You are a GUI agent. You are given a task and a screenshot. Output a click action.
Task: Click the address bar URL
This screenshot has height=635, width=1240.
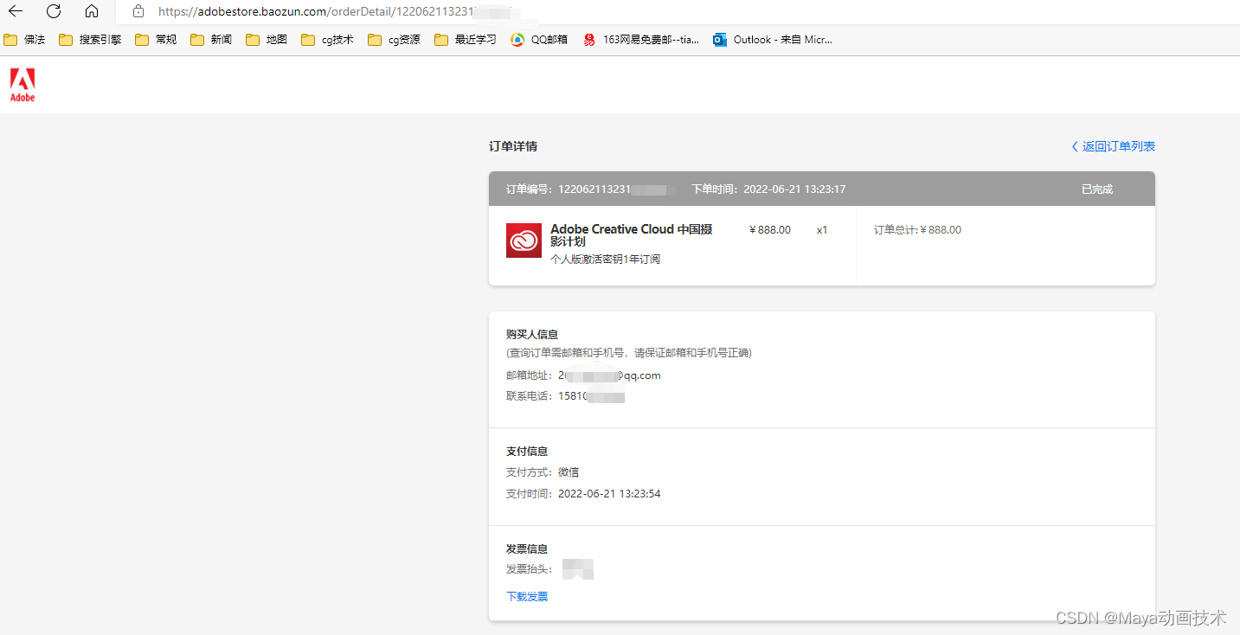334,12
